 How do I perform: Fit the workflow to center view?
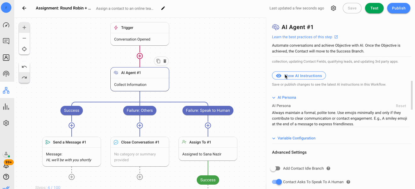click(x=24, y=49)
